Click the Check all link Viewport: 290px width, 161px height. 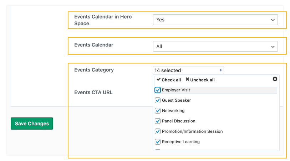(x=171, y=80)
